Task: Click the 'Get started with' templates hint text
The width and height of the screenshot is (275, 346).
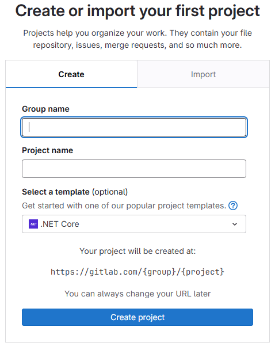Action: 124,206
